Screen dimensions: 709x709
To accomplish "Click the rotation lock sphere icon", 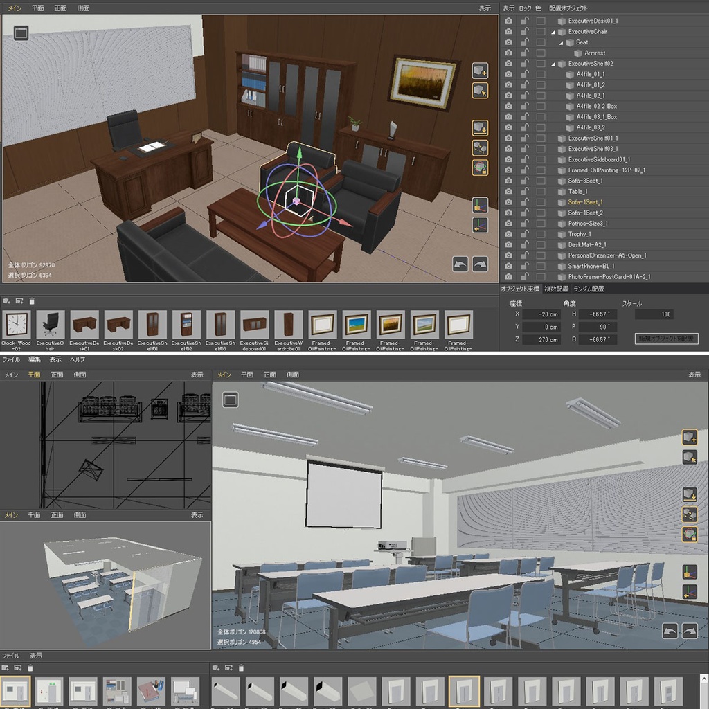I will (480, 168).
